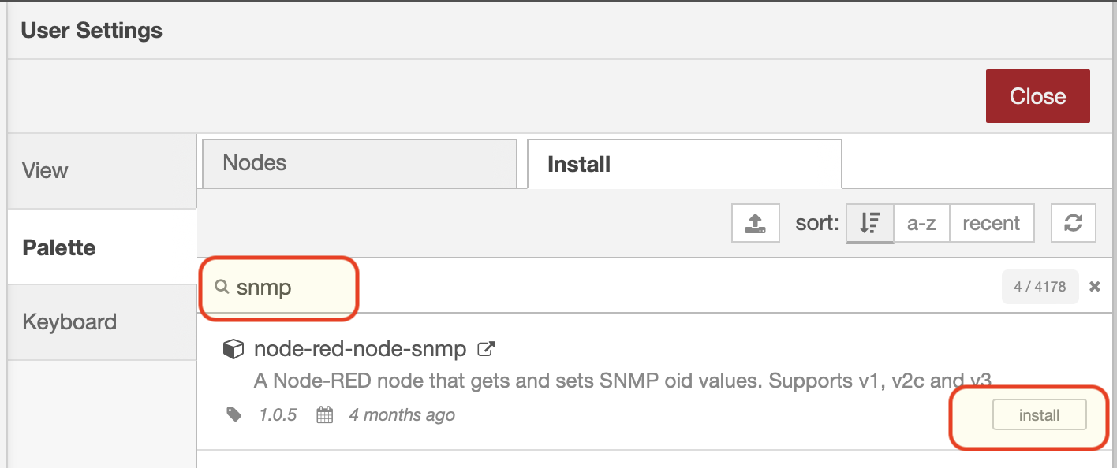This screenshot has height=468, width=1117.
Task: Click the 4 / 4178 results counter
Action: [x=1040, y=287]
